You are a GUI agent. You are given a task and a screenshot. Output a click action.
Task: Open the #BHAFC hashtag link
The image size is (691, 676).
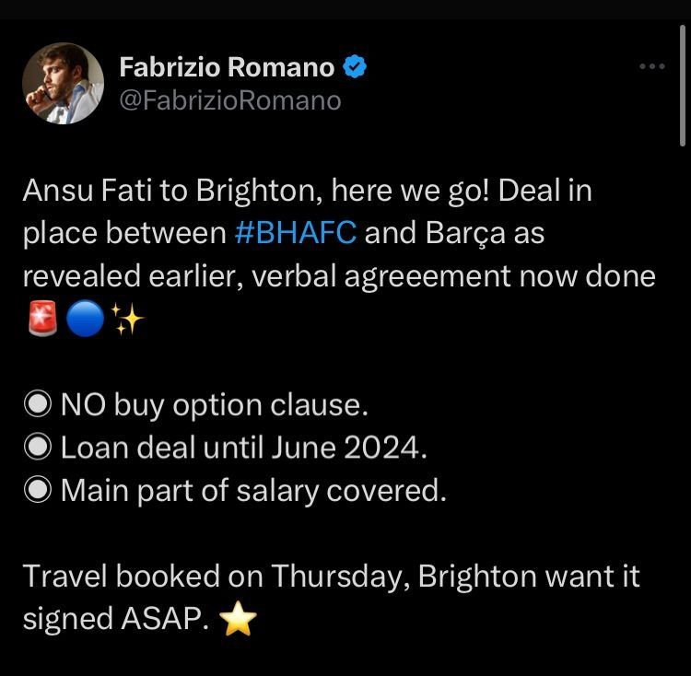tap(295, 234)
